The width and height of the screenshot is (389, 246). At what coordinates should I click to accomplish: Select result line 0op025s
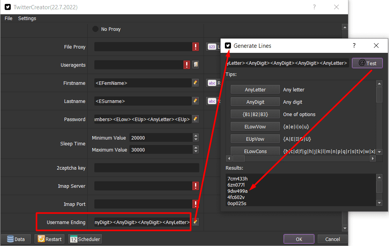(x=237, y=203)
